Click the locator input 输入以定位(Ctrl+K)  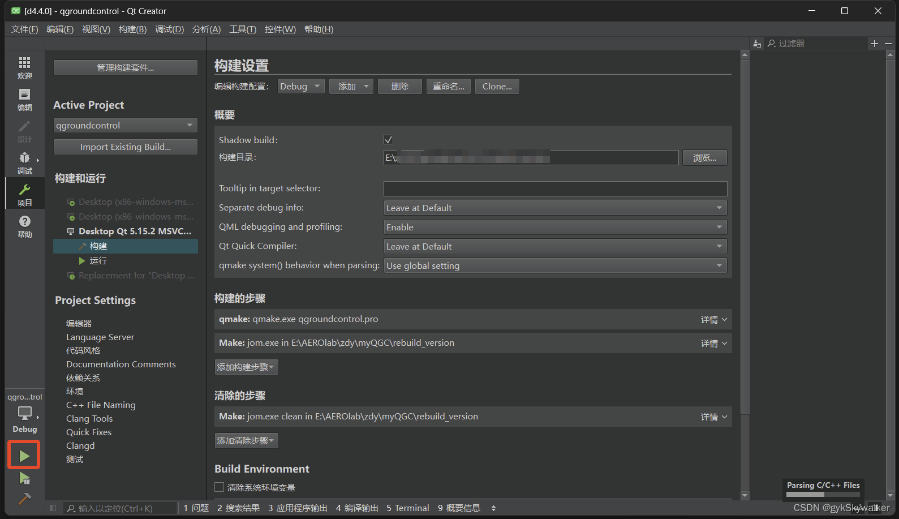[120, 508]
